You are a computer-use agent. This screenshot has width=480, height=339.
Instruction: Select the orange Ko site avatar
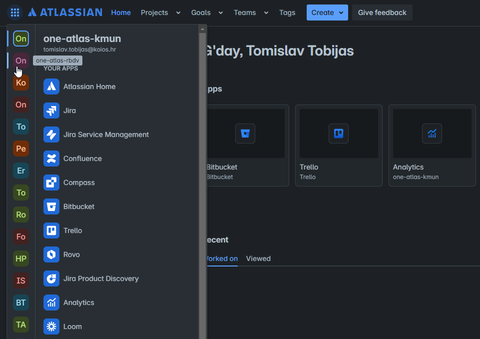(x=21, y=83)
